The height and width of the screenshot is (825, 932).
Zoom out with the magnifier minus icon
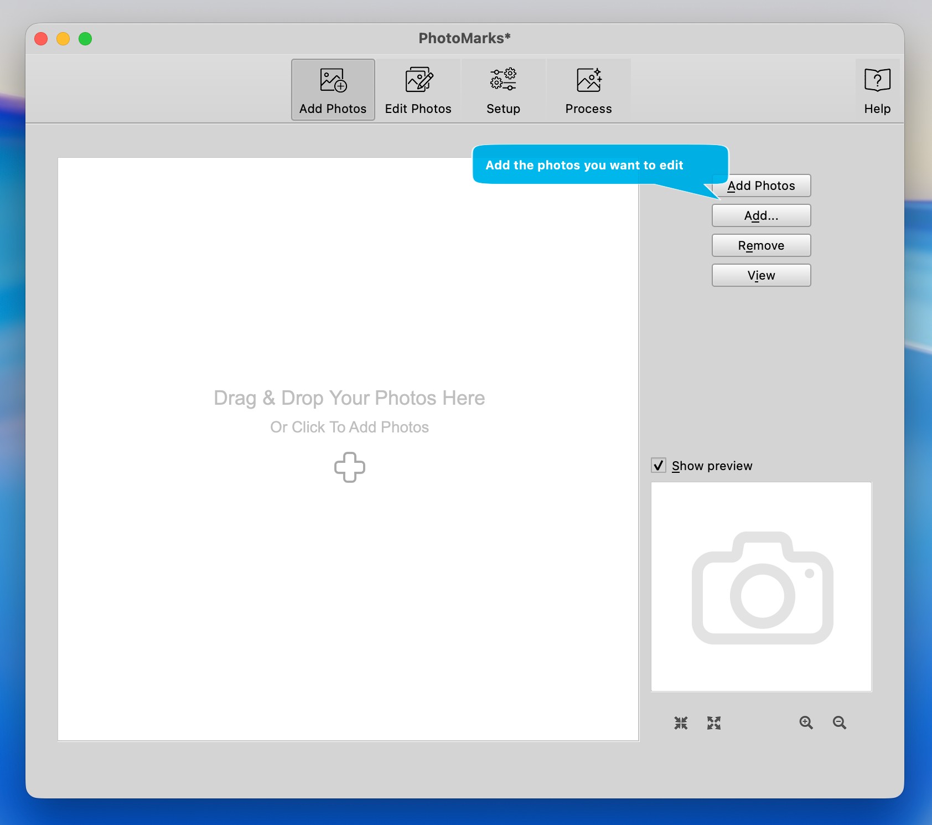[x=839, y=723]
